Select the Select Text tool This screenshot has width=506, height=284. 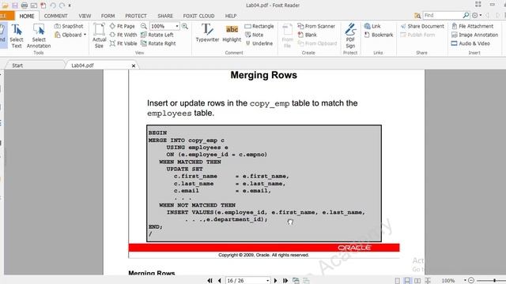17,36
